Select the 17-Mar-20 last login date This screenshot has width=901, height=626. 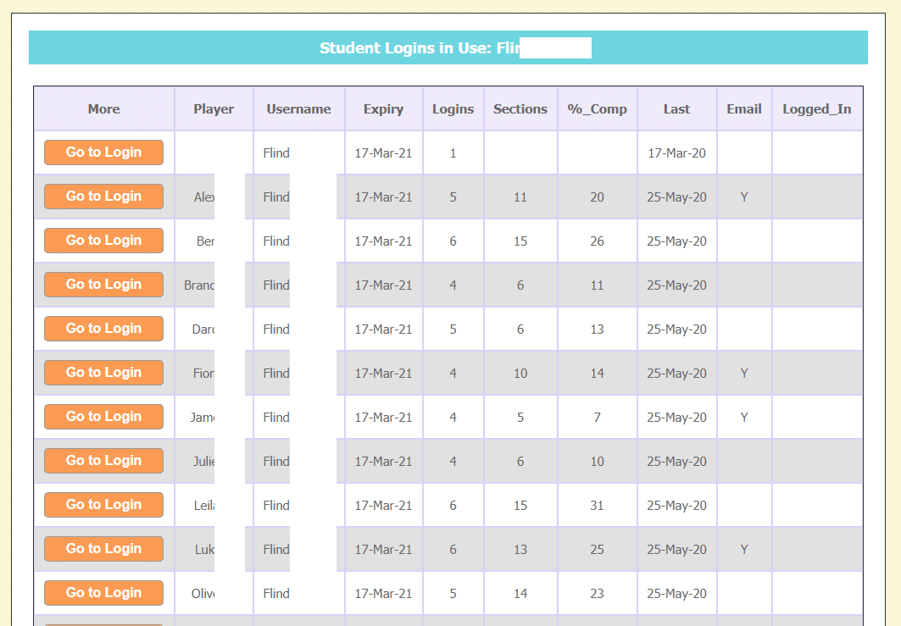pos(677,152)
